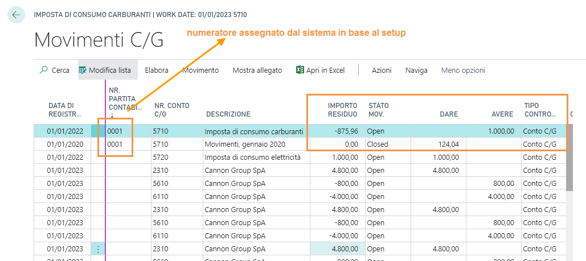
Task: Open row options three-dot menu
Action: tap(98, 249)
